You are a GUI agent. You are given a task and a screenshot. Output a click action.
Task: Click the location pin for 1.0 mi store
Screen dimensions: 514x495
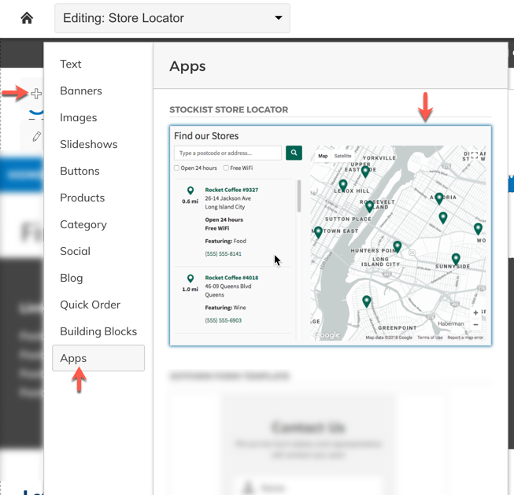tap(190, 279)
